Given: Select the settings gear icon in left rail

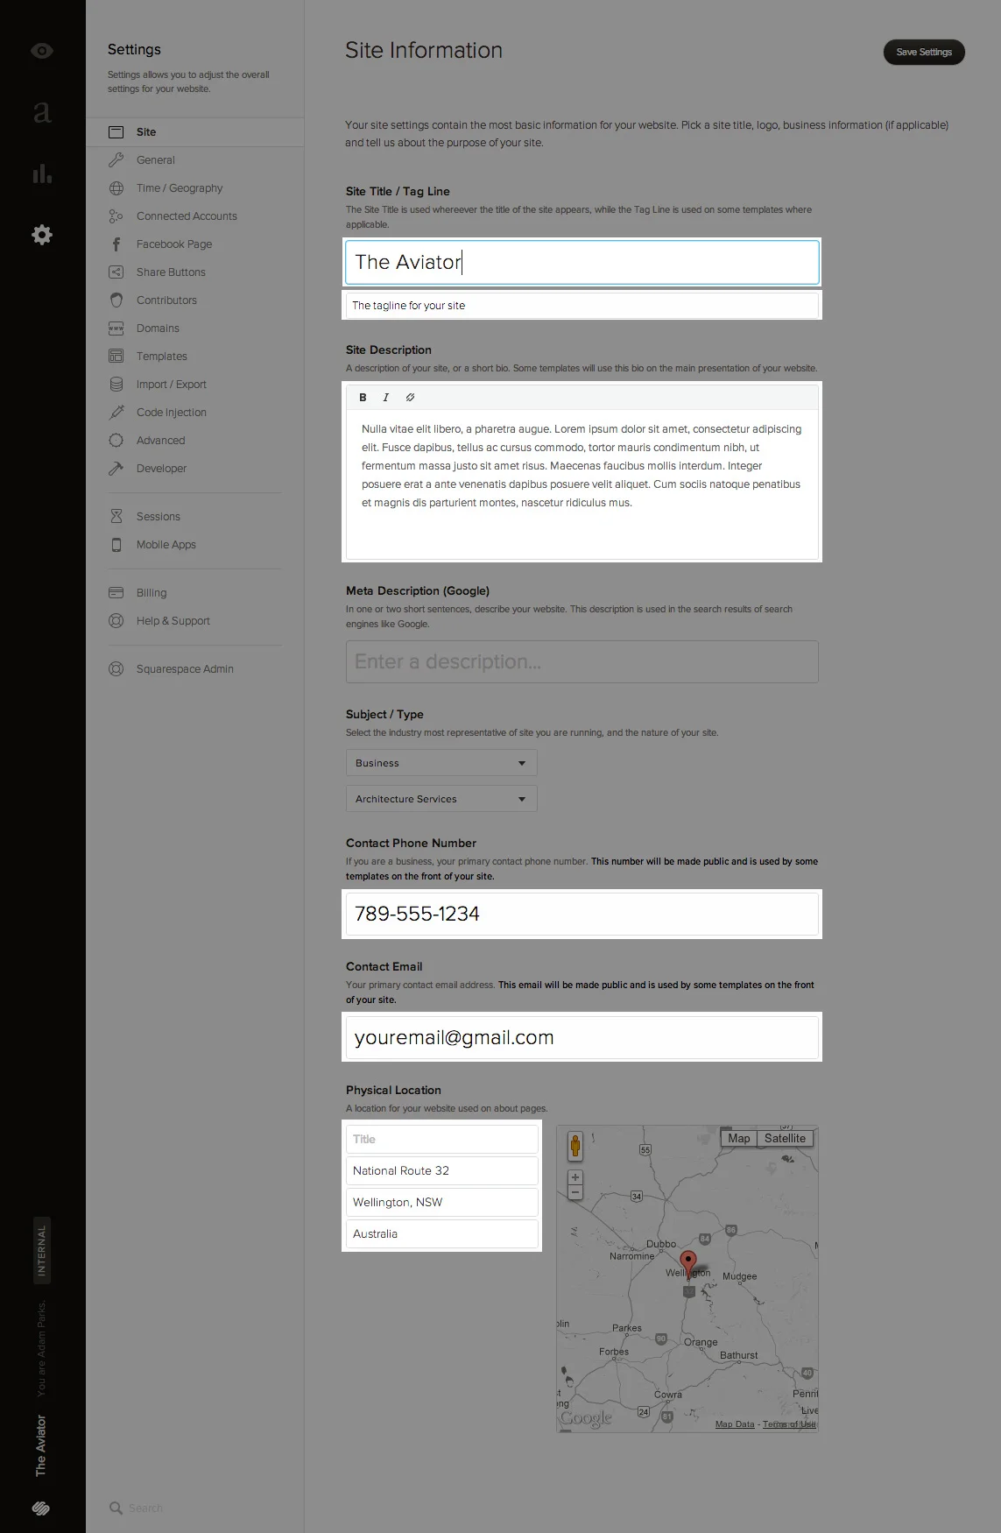Looking at the screenshot, I should (x=42, y=235).
